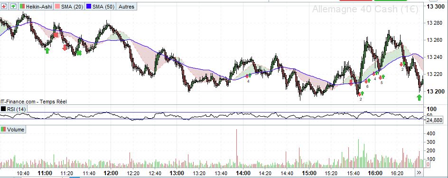Open the Volume indicator label

[13, 130]
